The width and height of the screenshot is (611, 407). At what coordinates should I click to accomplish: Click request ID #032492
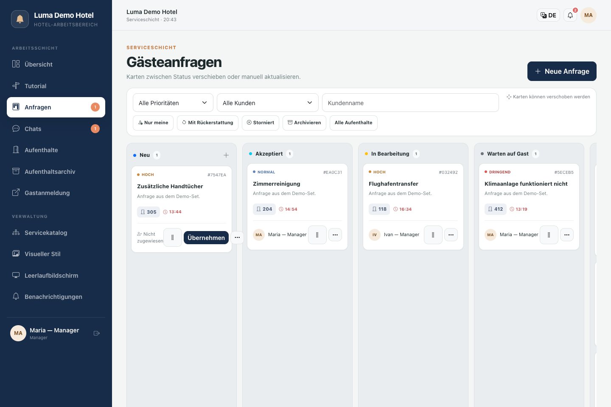pos(448,172)
